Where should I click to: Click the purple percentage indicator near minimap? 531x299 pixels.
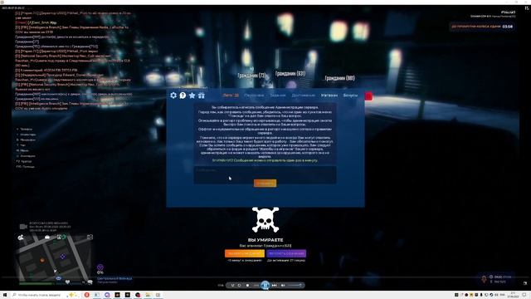click(x=100, y=269)
